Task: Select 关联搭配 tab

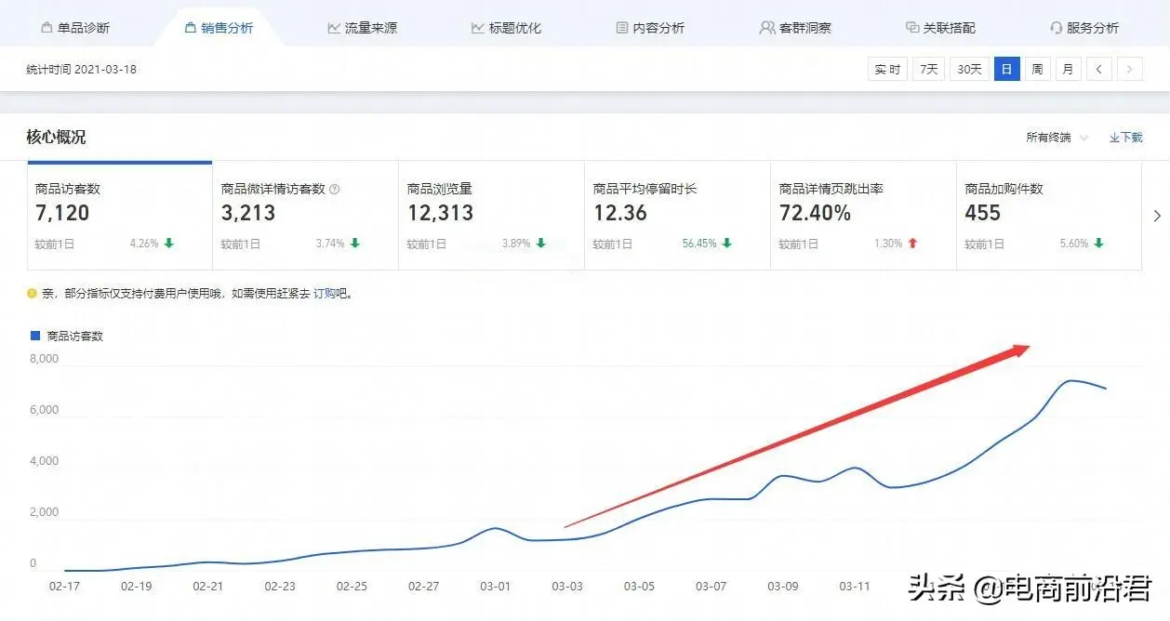Action: [940, 28]
